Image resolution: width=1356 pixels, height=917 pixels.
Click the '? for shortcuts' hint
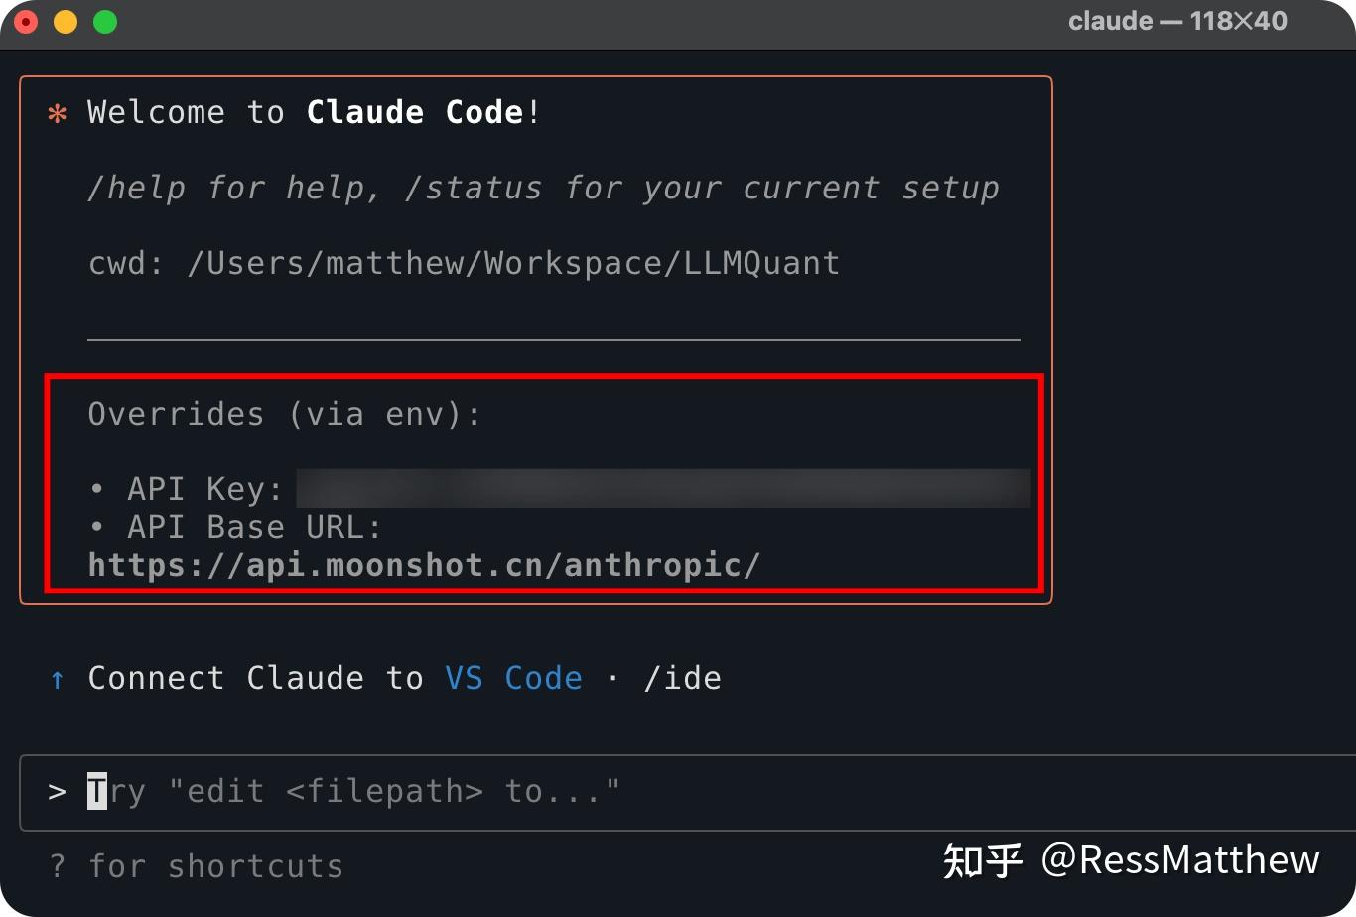(x=196, y=865)
